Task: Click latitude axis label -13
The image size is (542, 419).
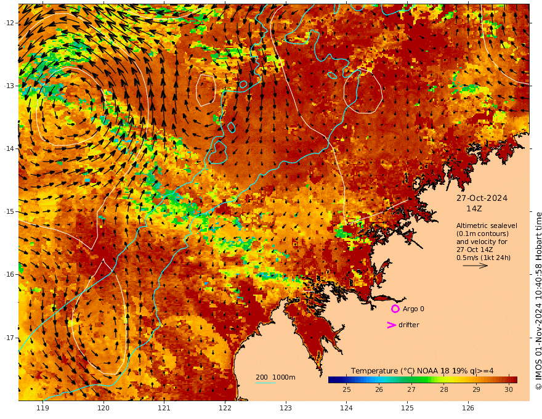Action: click(10, 86)
